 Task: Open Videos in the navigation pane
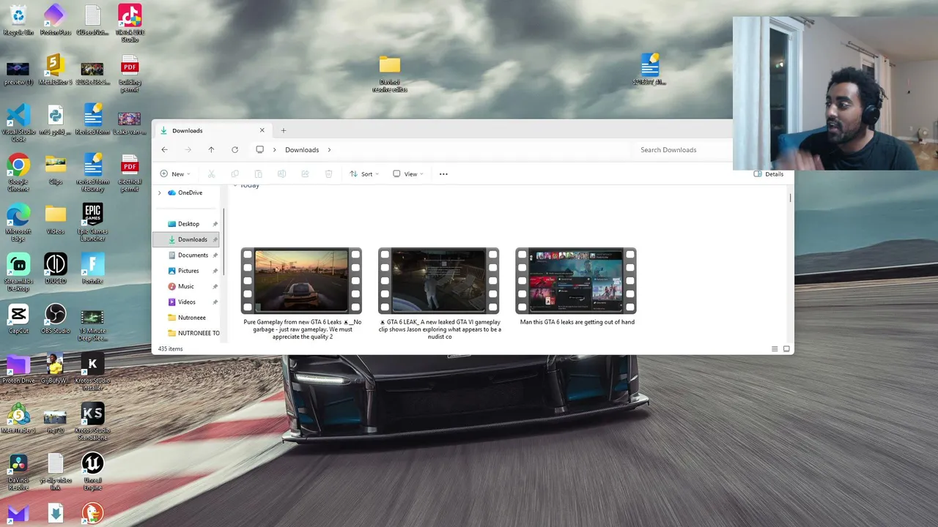tap(187, 302)
